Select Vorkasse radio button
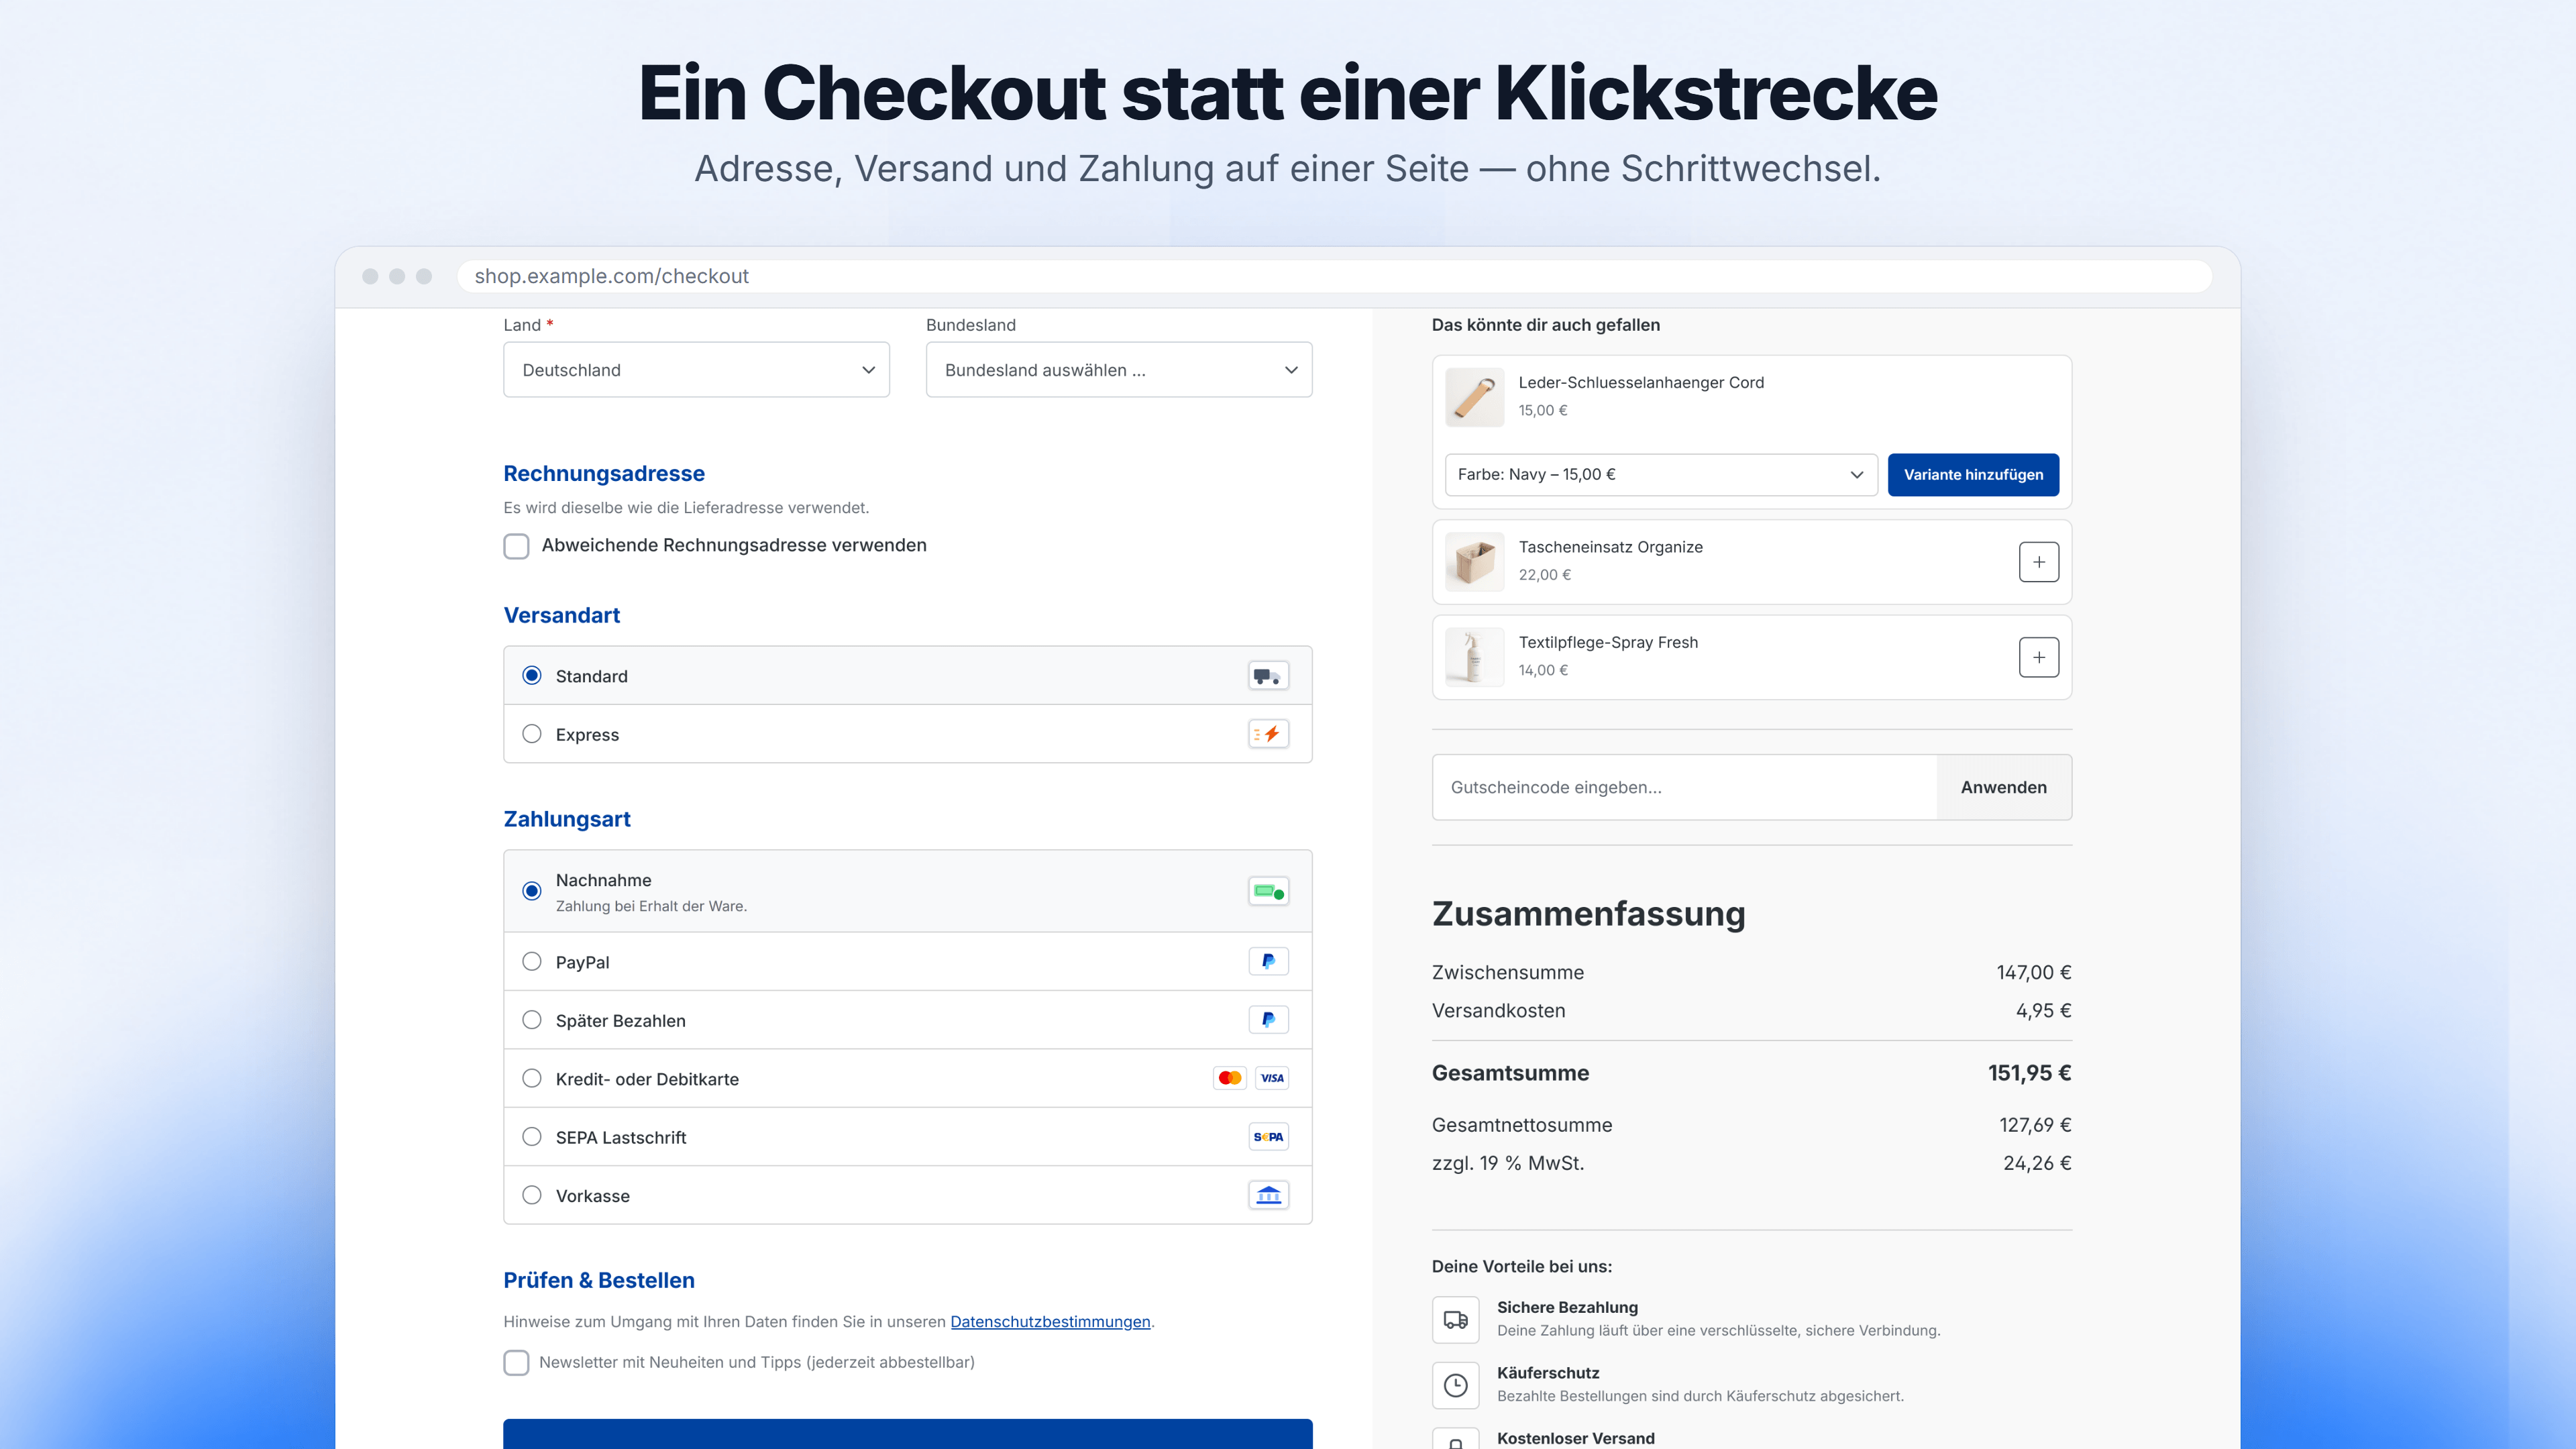Viewport: 2576px width, 1449px height. point(532,1195)
